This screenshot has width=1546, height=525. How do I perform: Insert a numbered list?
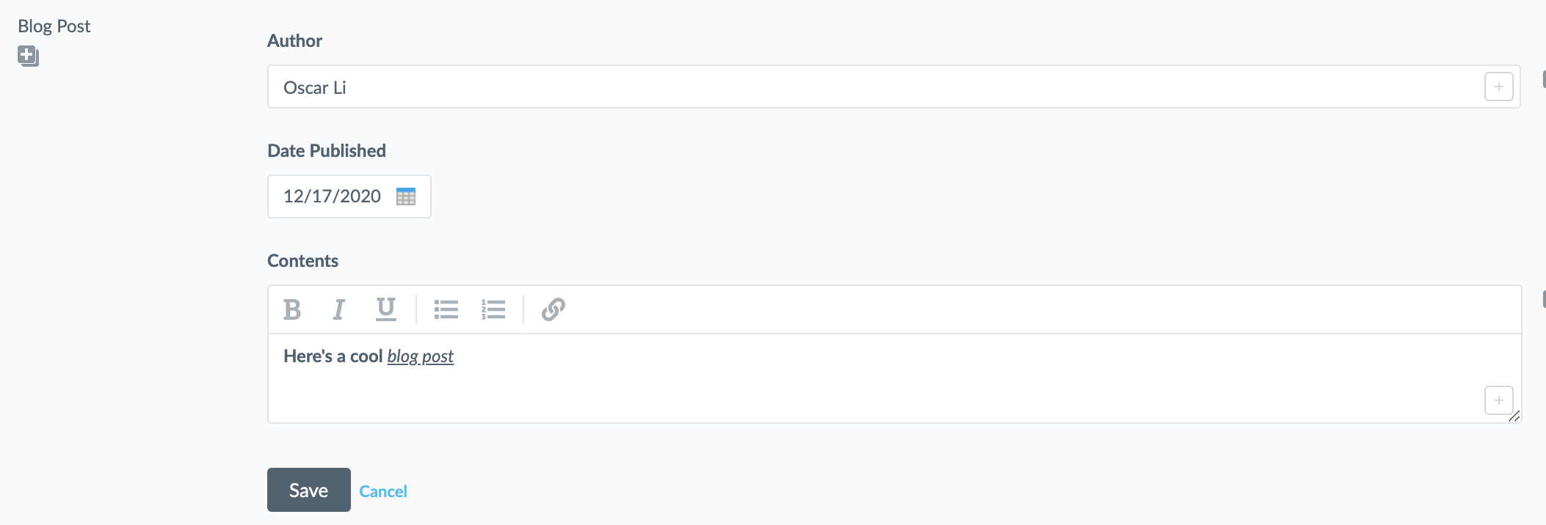pos(493,309)
